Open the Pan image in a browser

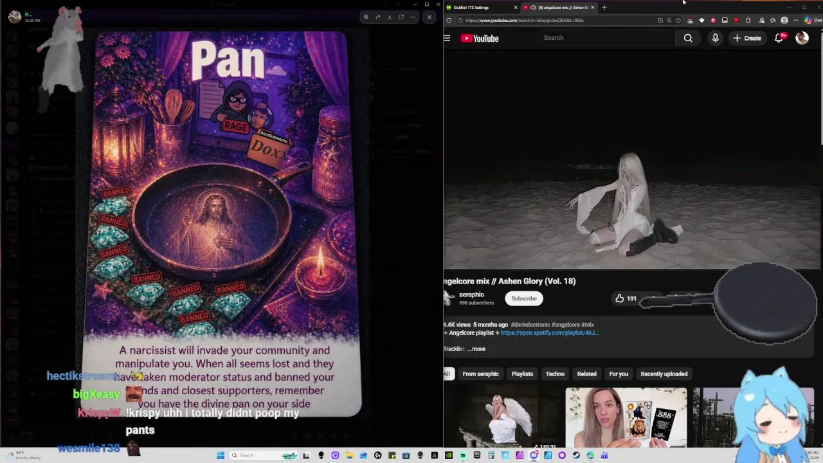tap(401, 17)
